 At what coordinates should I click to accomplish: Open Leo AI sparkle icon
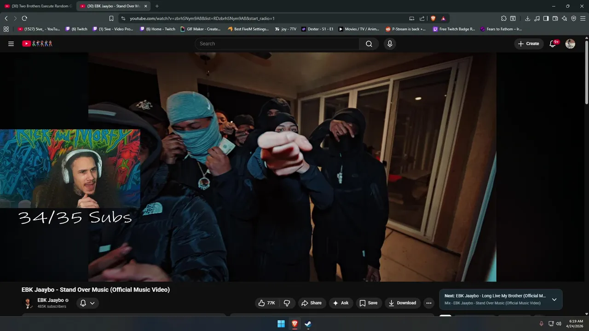[x=564, y=18]
